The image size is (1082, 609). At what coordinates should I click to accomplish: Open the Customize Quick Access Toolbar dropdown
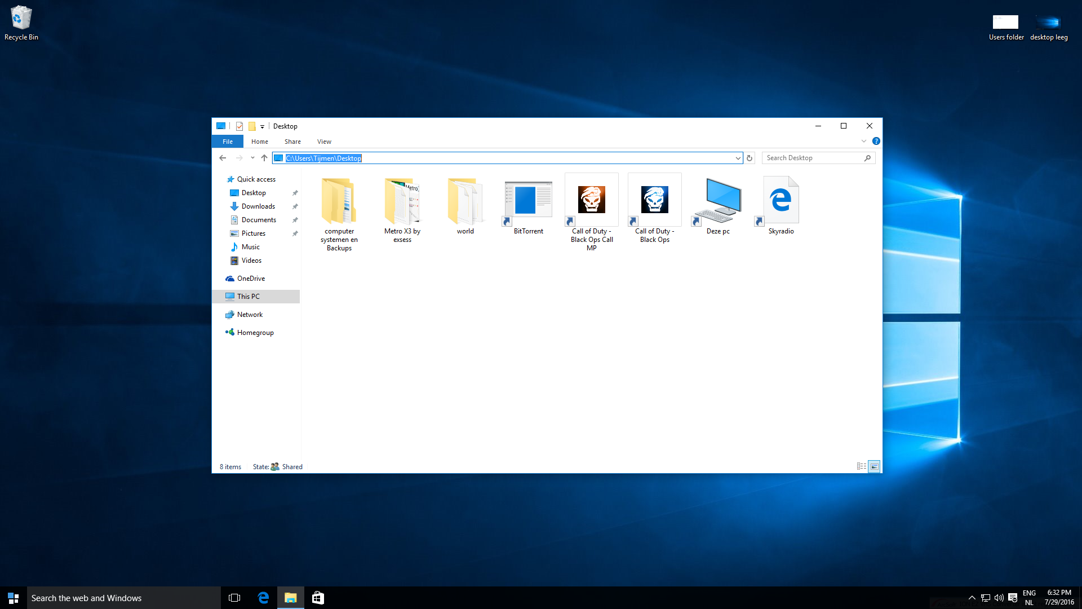coord(262,127)
